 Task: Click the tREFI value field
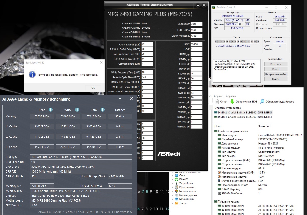196,44
